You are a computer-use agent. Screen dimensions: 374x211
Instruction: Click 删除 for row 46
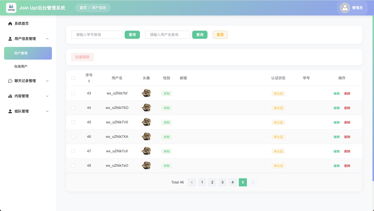347,137
